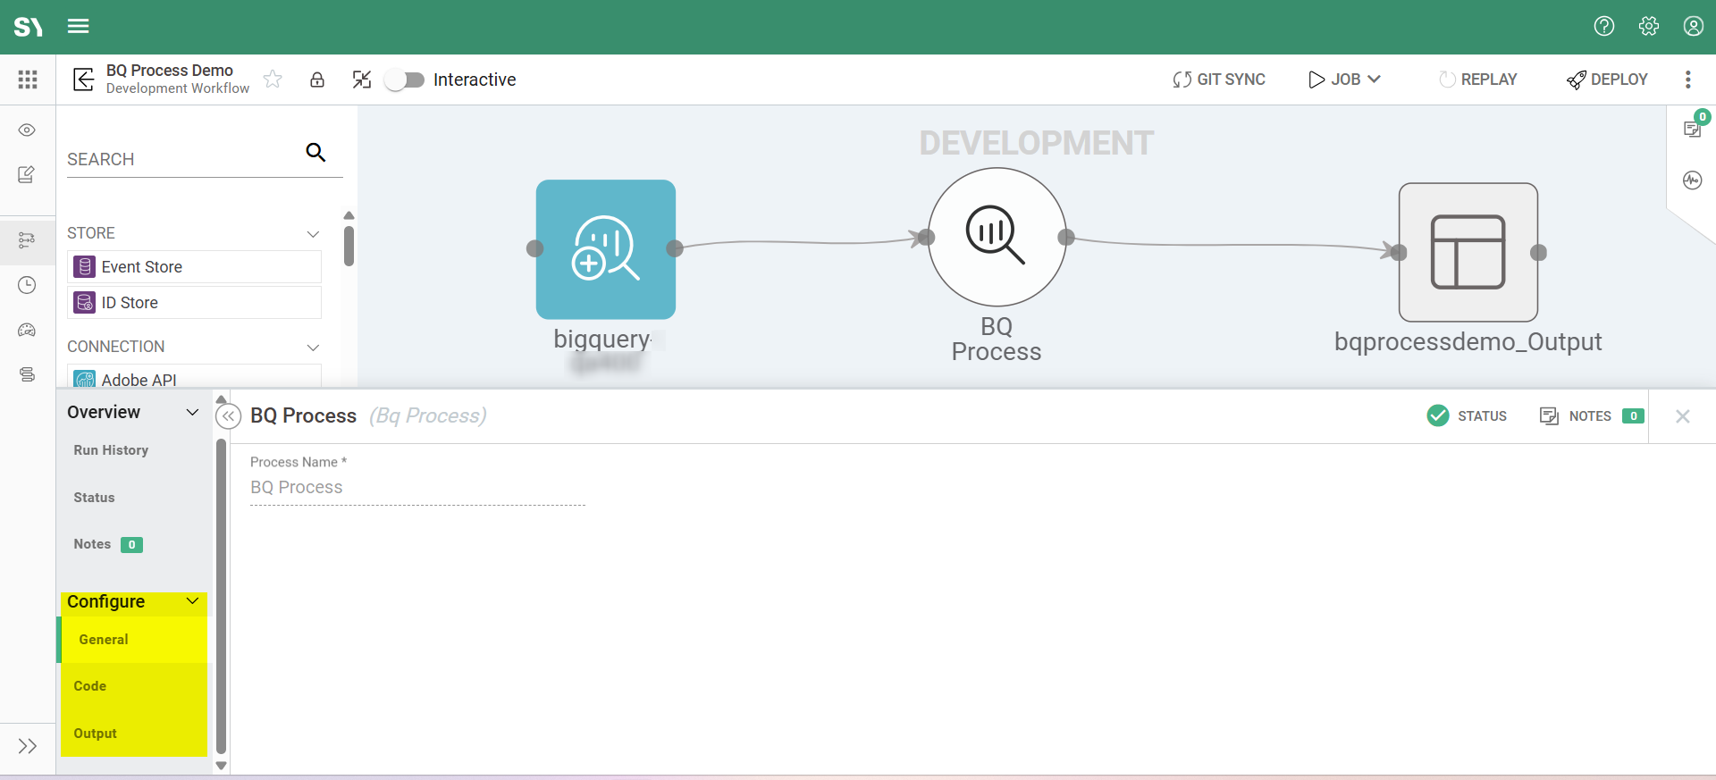Toggle the Interactive mode switch
1716x780 pixels.
coord(405,80)
